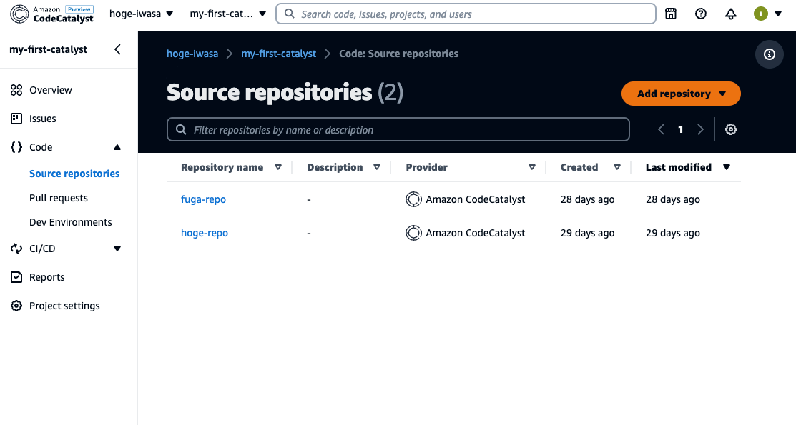Open Issues in the sidebar
The image size is (796, 425).
point(43,119)
